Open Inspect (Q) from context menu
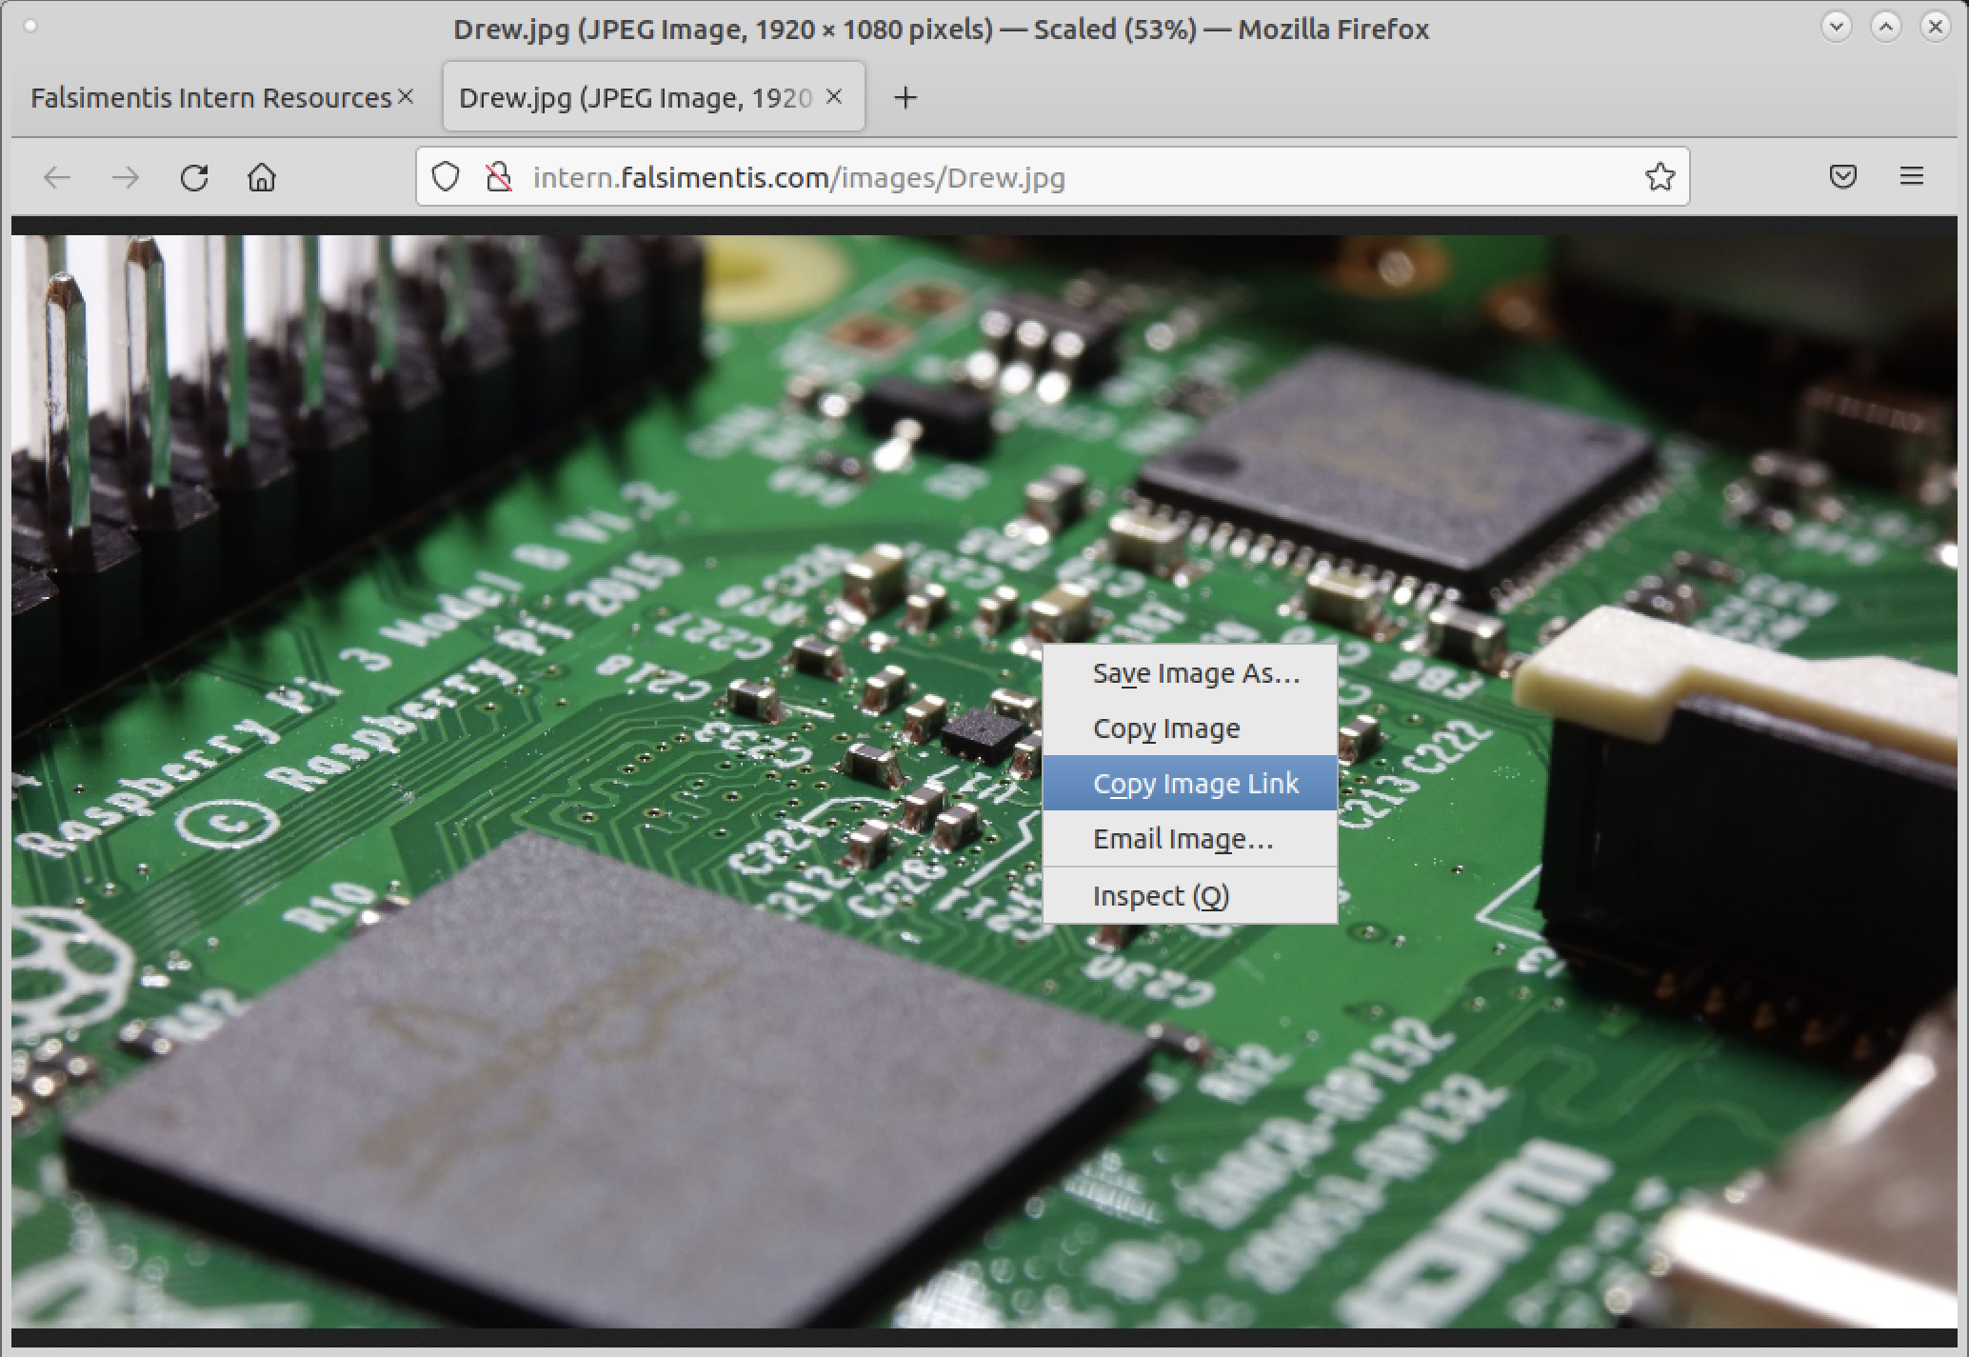The width and height of the screenshot is (1969, 1357). click(x=1190, y=896)
